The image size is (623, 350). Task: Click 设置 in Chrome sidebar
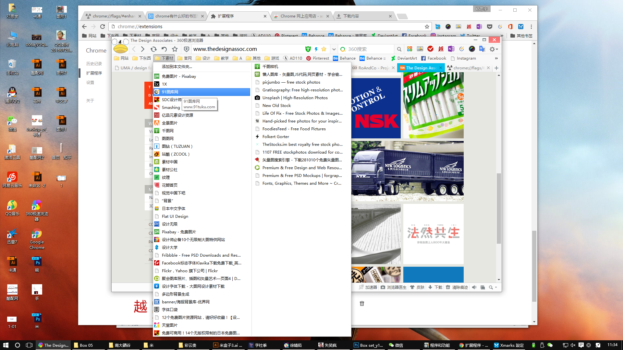coord(90,83)
